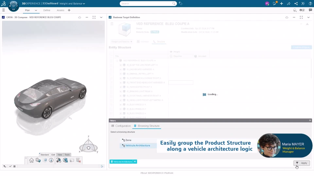Select the Standard toolbar tab
Viewport: 314px width, 176px height.
[44, 154]
